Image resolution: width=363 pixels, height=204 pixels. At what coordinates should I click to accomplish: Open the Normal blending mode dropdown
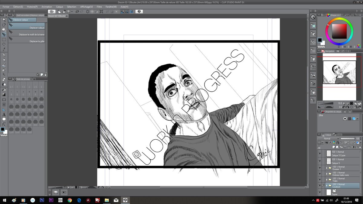point(329,139)
